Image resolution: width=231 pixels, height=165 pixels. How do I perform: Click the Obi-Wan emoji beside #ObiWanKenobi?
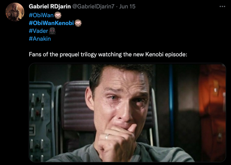(78, 23)
